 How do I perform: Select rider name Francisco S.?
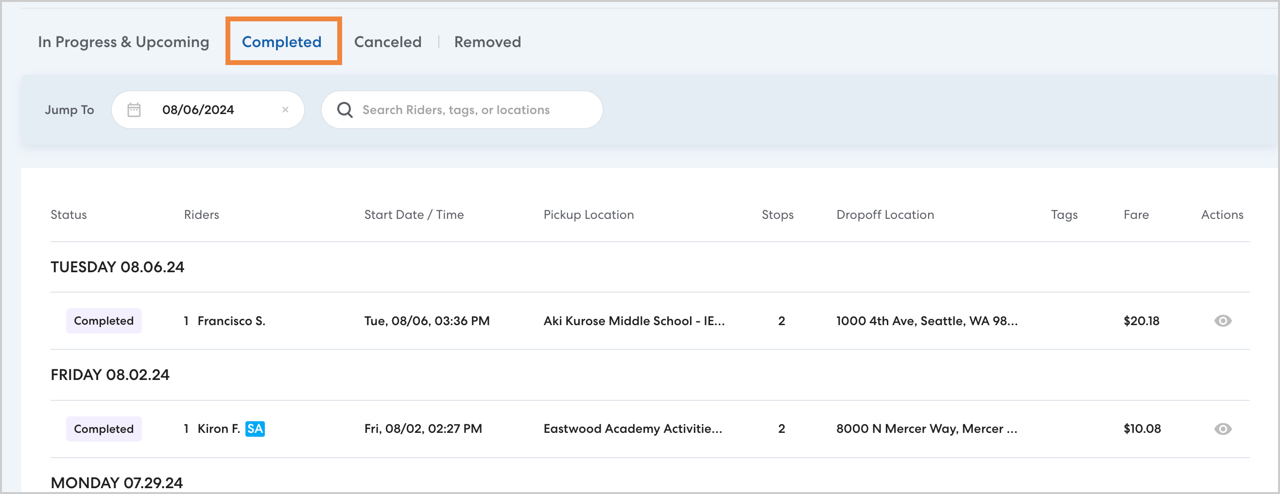tap(231, 321)
